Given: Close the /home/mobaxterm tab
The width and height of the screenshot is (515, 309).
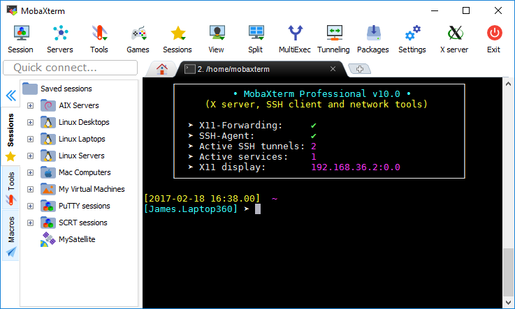Looking at the screenshot, I should coord(333,69).
